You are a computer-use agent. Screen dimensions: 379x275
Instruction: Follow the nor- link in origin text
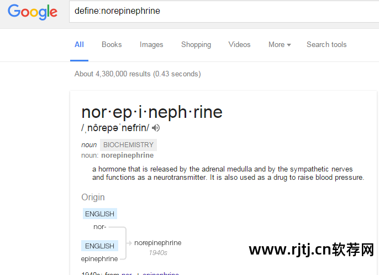click(127, 273)
